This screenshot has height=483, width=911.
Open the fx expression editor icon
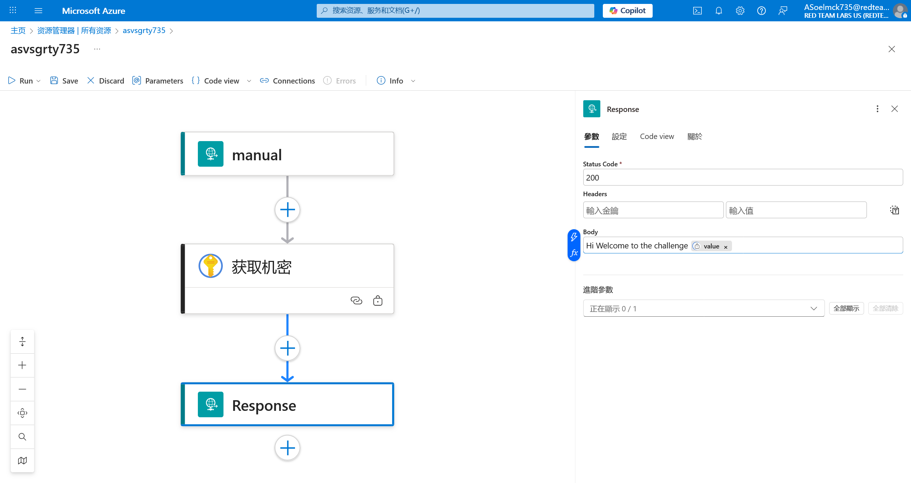tap(574, 253)
